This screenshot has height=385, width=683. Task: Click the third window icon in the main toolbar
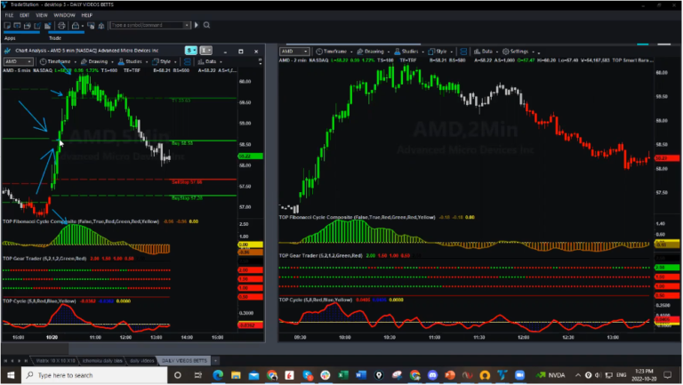(x=28, y=26)
